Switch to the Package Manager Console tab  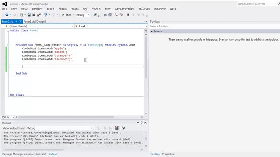18,154
